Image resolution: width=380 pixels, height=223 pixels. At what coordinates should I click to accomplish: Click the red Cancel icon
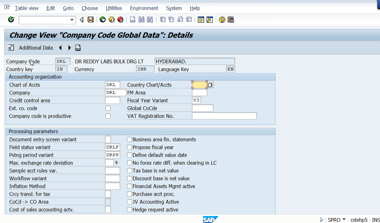(120, 20)
